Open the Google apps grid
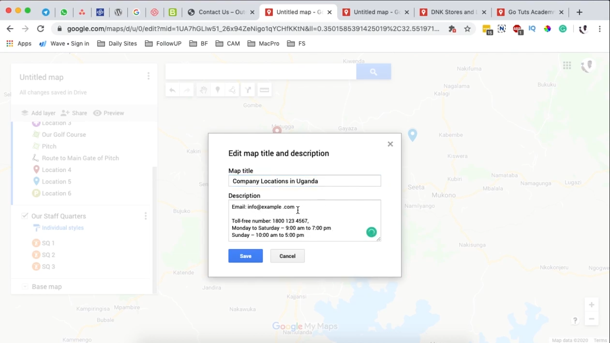Screen dimensions: 610x343 pyautogui.click(x=567, y=66)
